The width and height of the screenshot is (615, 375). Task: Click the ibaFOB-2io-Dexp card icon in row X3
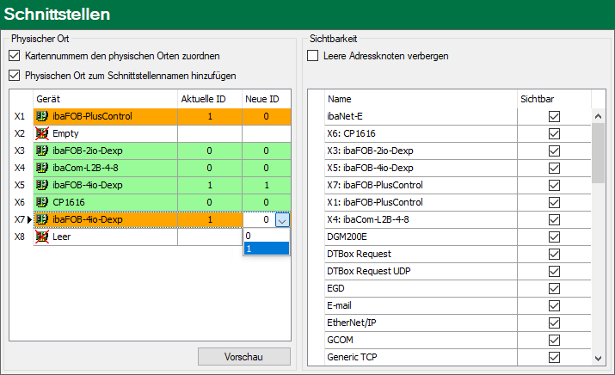[x=42, y=151]
